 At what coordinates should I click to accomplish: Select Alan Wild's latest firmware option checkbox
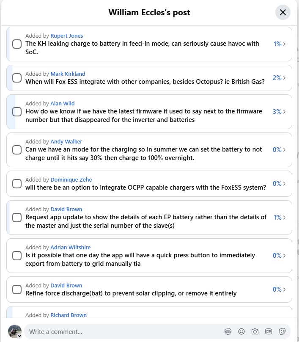17,111
